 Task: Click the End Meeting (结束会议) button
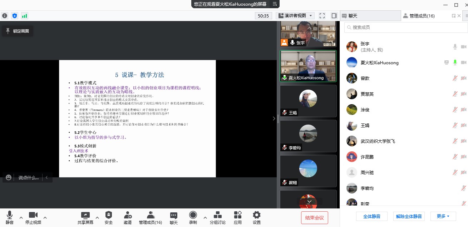[x=314, y=218]
